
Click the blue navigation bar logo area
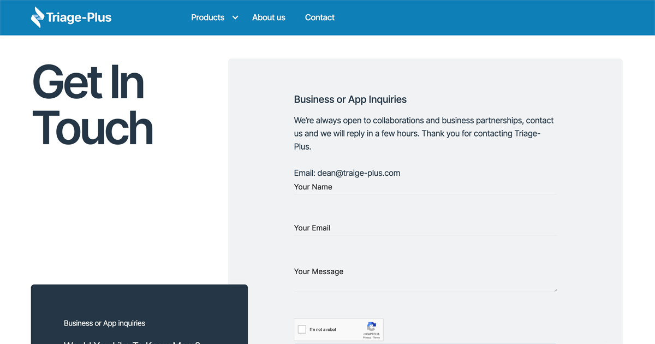pos(71,17)
